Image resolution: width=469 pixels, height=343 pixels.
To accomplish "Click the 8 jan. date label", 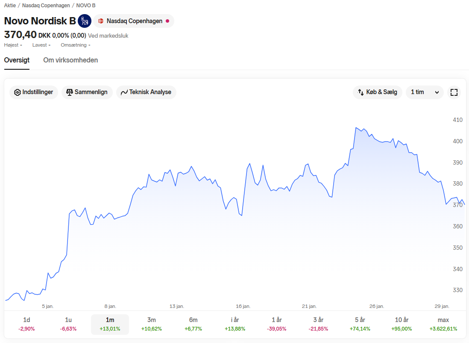I will (110, 306).
